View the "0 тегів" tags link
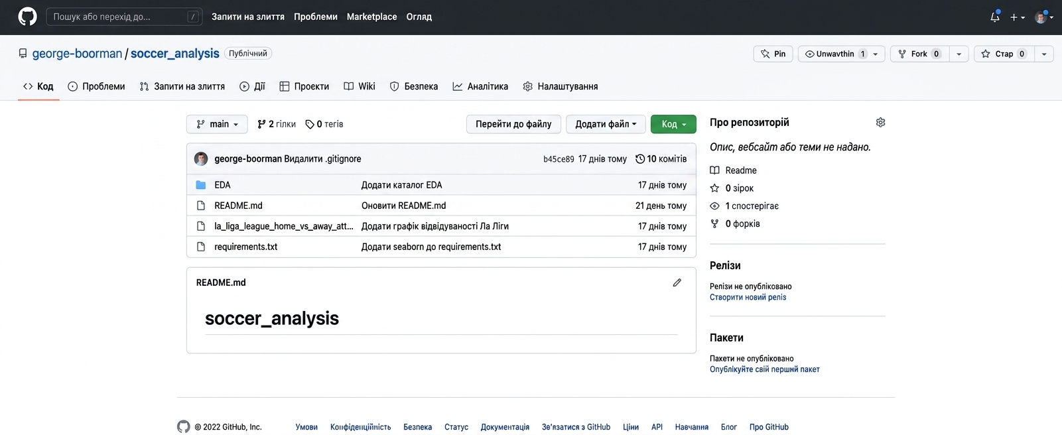1062x435 pixels. point(324,124)
